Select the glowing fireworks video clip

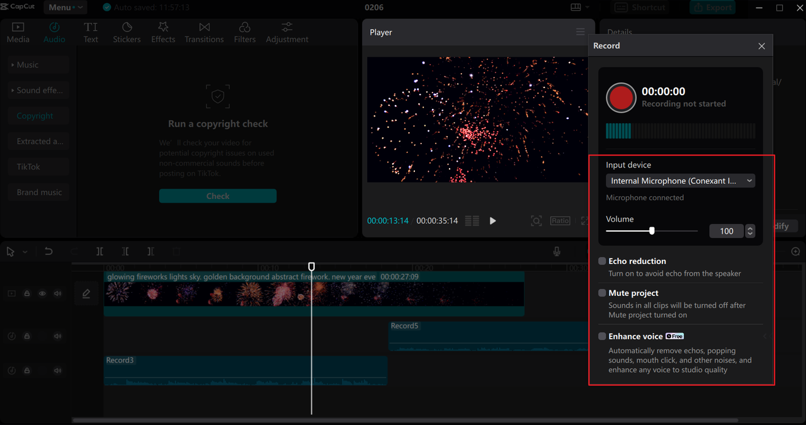314,293
